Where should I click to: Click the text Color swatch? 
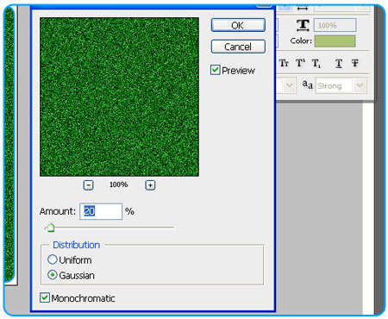click(335, 41)
